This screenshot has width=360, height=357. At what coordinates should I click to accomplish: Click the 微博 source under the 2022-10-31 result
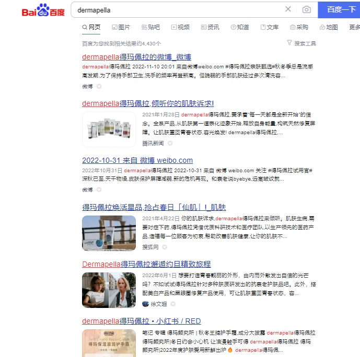click(x=87, y=189)
